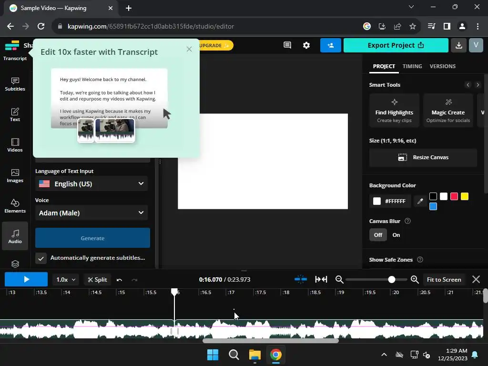This screenshot has height=366, width=488.
Task: Switch to the PROJECT tab
Action: (384, 66)
